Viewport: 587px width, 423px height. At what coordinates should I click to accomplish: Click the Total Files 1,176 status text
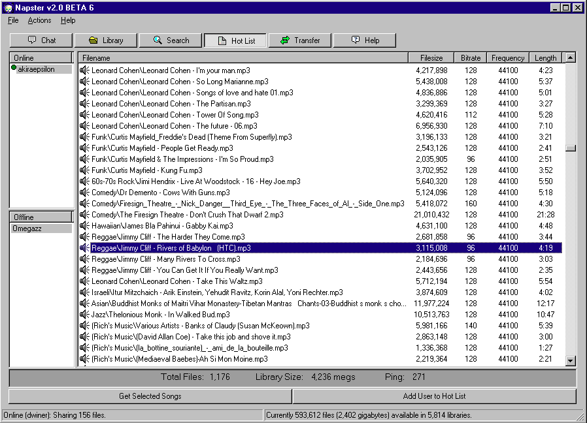[x=195, y=377]
